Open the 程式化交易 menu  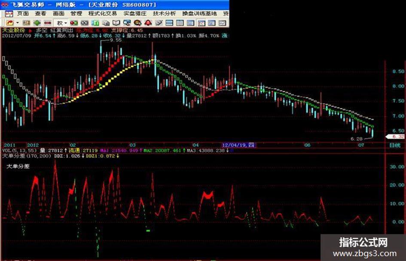point(103,13)
